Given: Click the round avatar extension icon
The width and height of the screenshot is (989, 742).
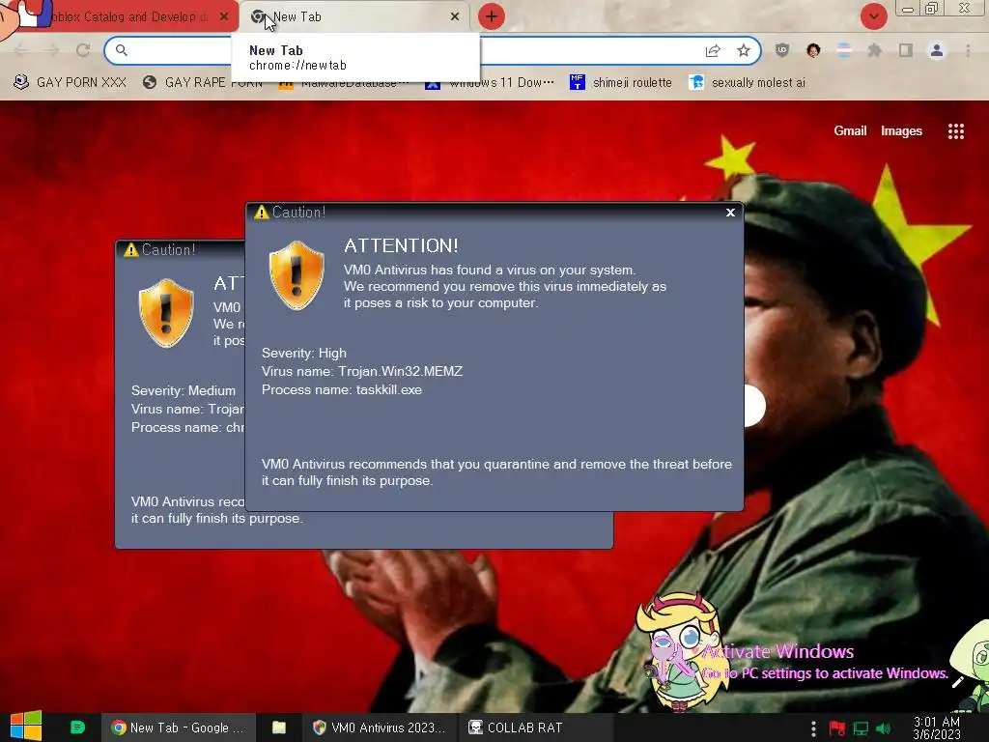Looking at the screenshot, I should (813, 50).
